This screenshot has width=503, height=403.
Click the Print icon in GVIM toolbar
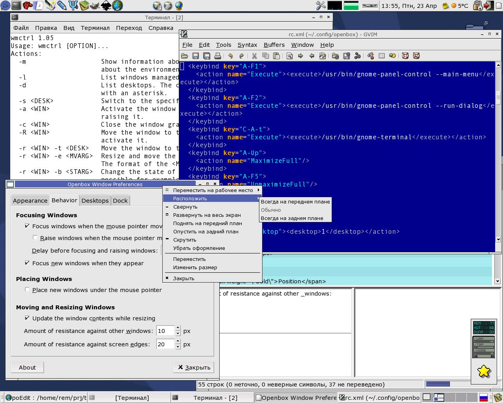pos(218,56)
